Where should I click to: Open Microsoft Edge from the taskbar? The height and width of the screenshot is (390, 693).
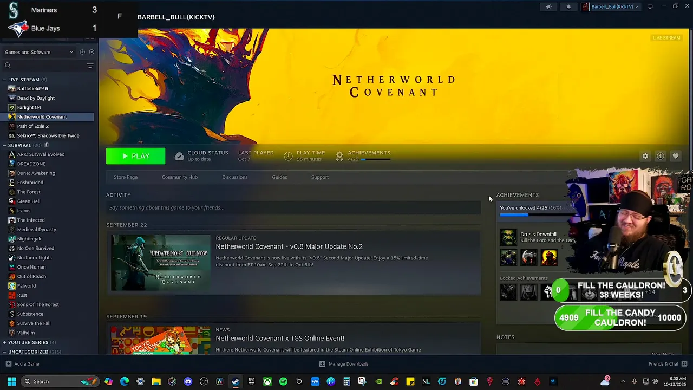click(125, 381)
